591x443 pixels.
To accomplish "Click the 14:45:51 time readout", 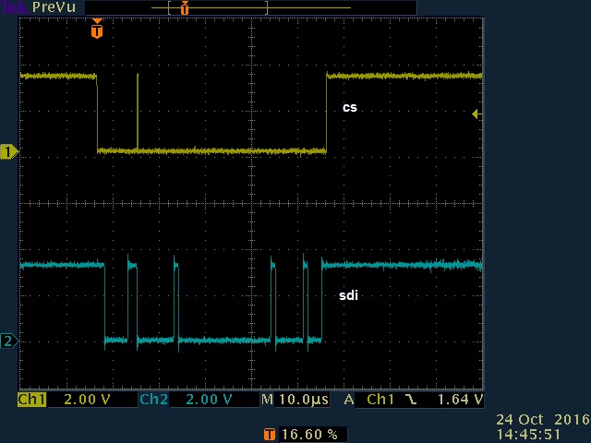I will (x=528, y=434).
